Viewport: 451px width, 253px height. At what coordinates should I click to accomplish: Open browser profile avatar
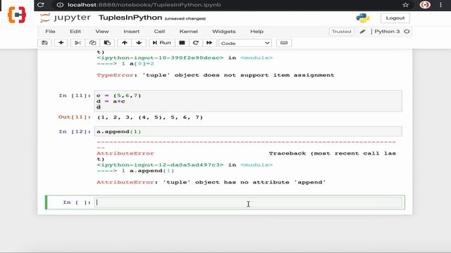tap(425, 5)
